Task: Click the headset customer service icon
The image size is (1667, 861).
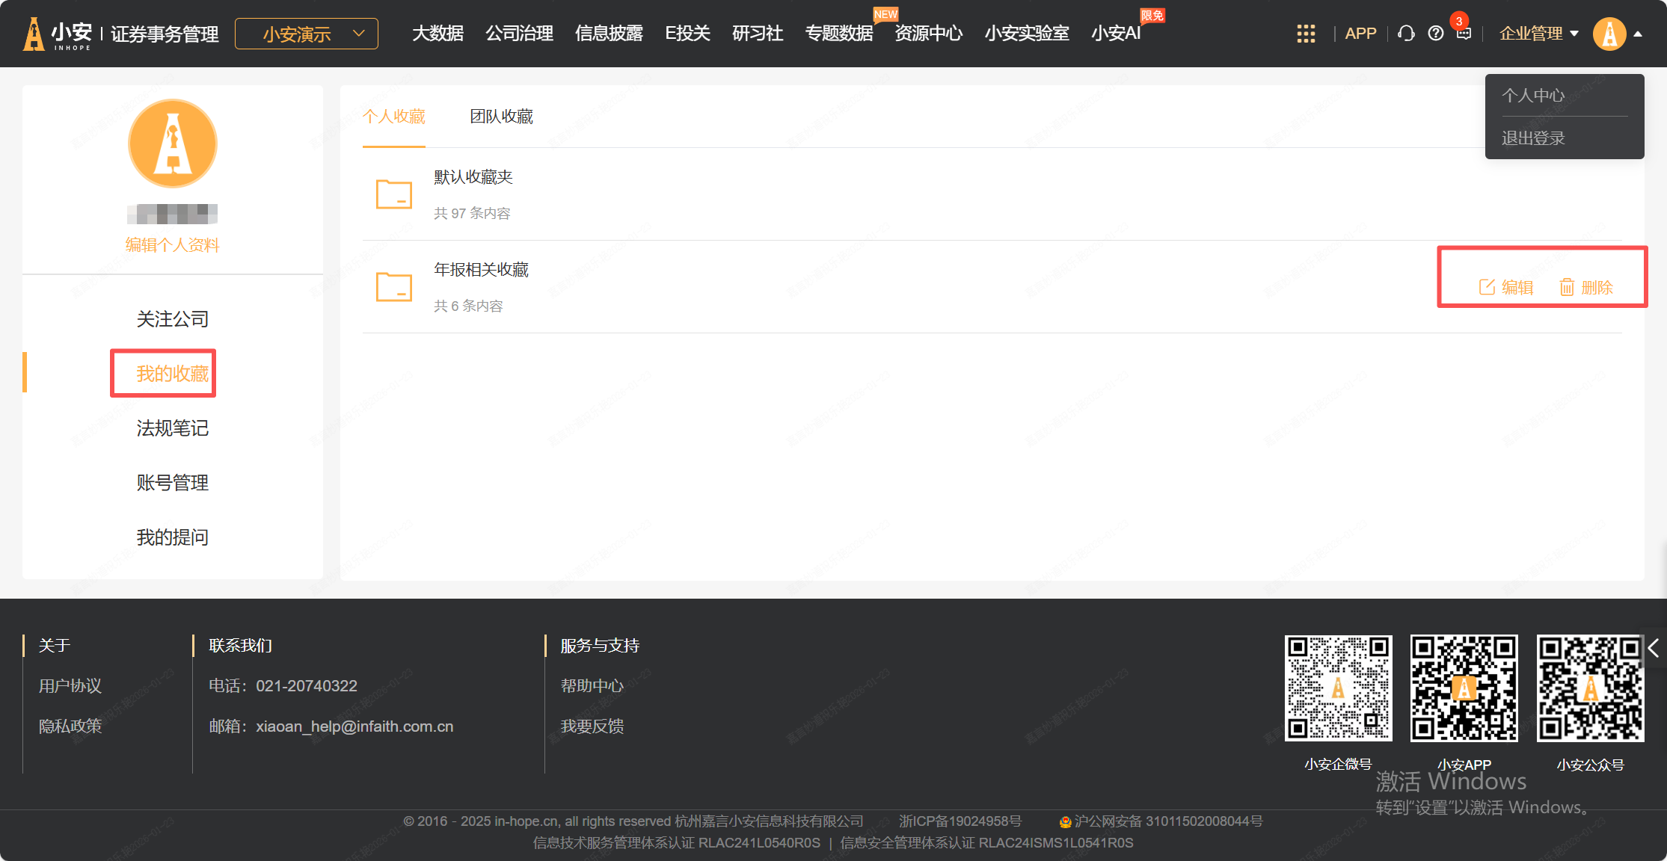Action: (x=1406, y=34)
